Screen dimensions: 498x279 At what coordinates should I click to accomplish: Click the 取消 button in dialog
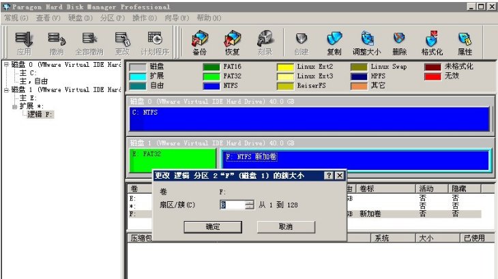tap(286, 227)
